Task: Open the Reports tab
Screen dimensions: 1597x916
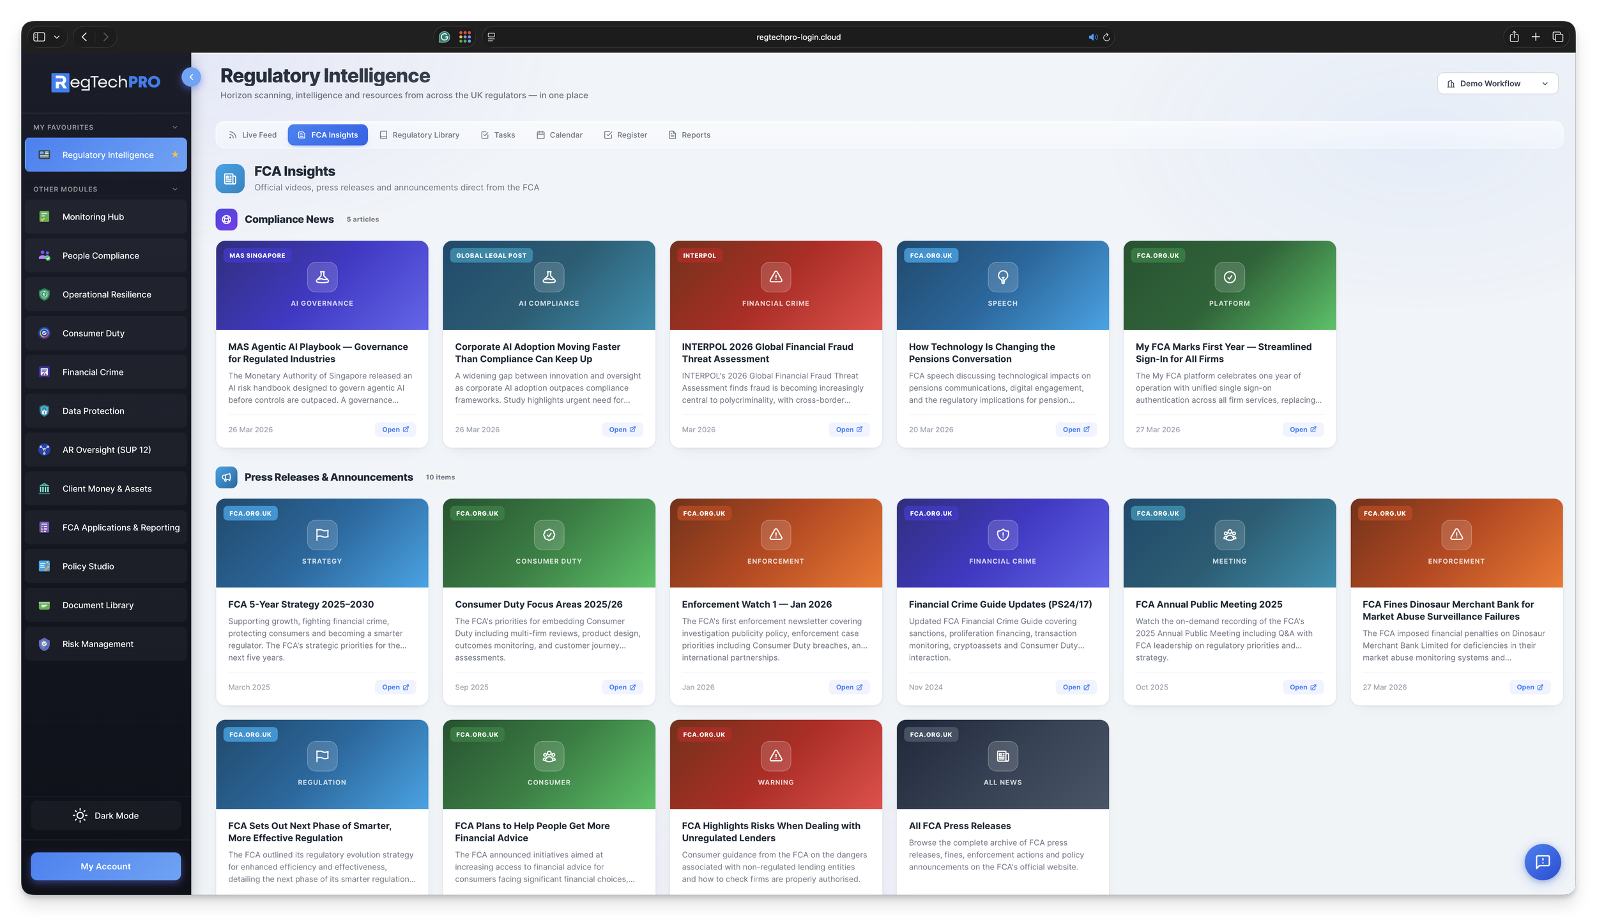Action: pos(689,135)
